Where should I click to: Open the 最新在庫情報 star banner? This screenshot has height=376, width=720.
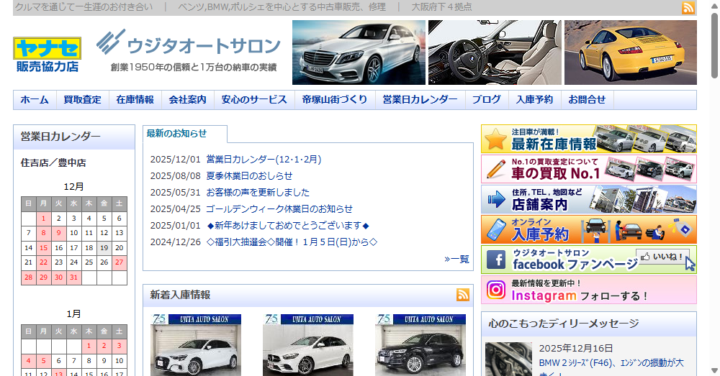(x=588, y=139)
